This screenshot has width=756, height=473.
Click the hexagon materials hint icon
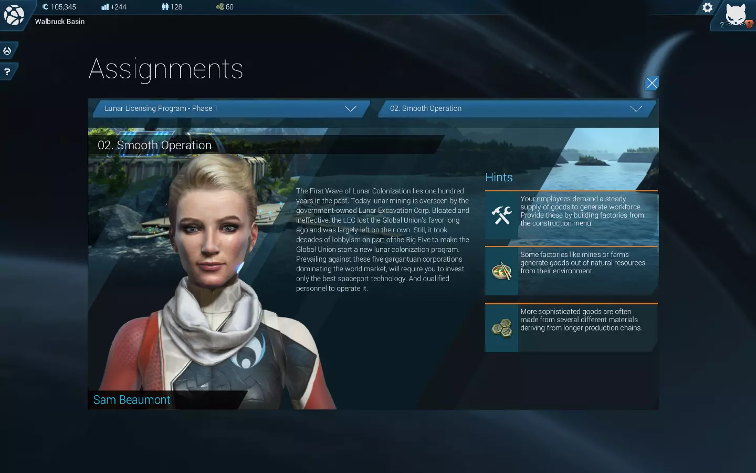501,328
